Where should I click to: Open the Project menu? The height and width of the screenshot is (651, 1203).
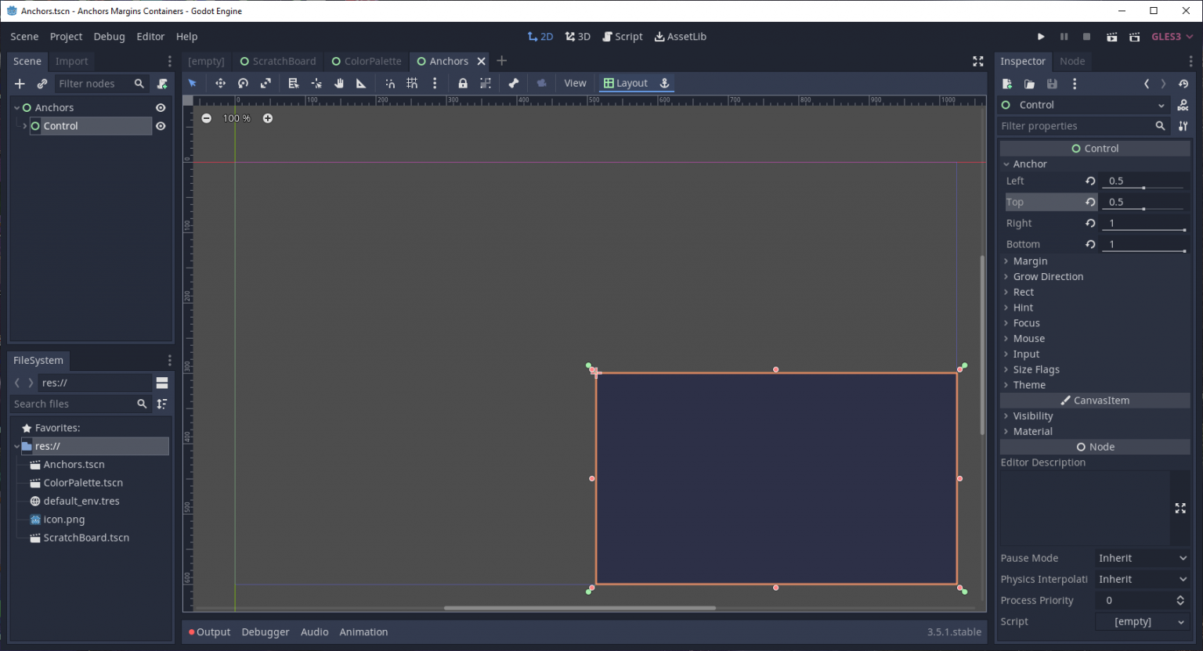point(66,36)
